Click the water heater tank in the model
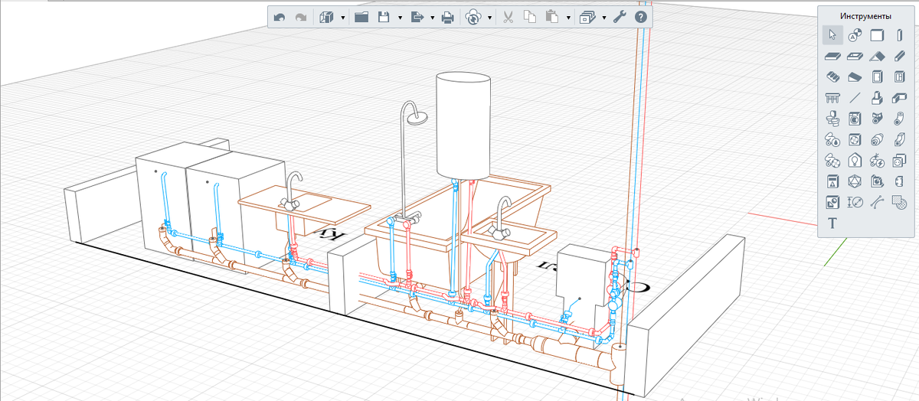This screenshot has width=919, height=401. [463, 122]
